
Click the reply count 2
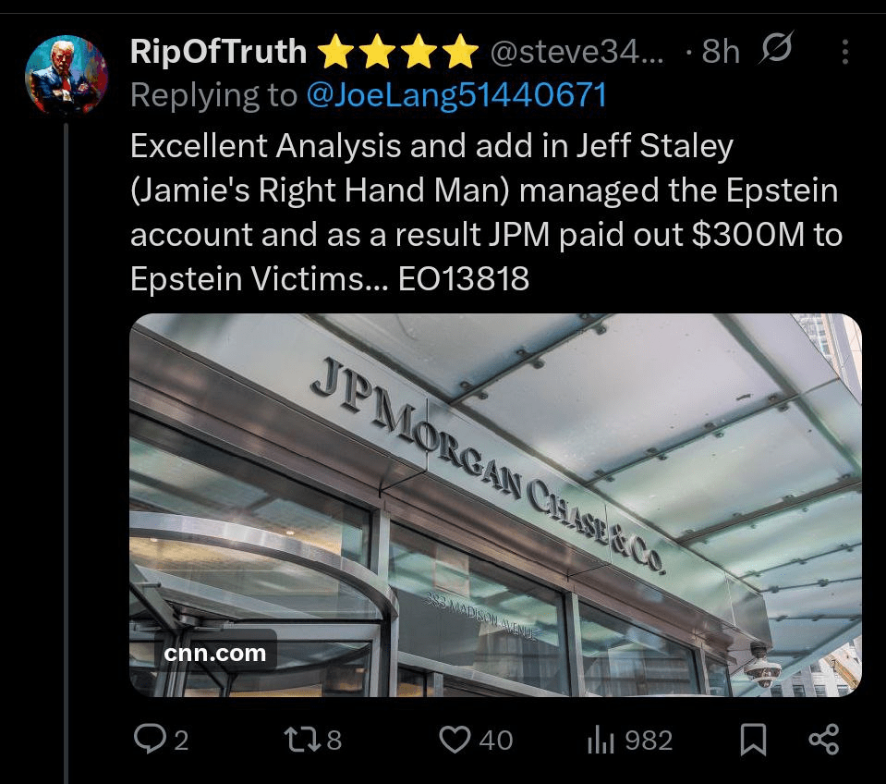tap(181, 741)
